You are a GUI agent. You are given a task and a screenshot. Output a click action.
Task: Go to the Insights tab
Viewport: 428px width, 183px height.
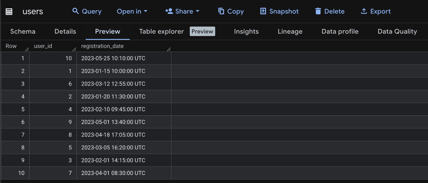tap(246, 32)
